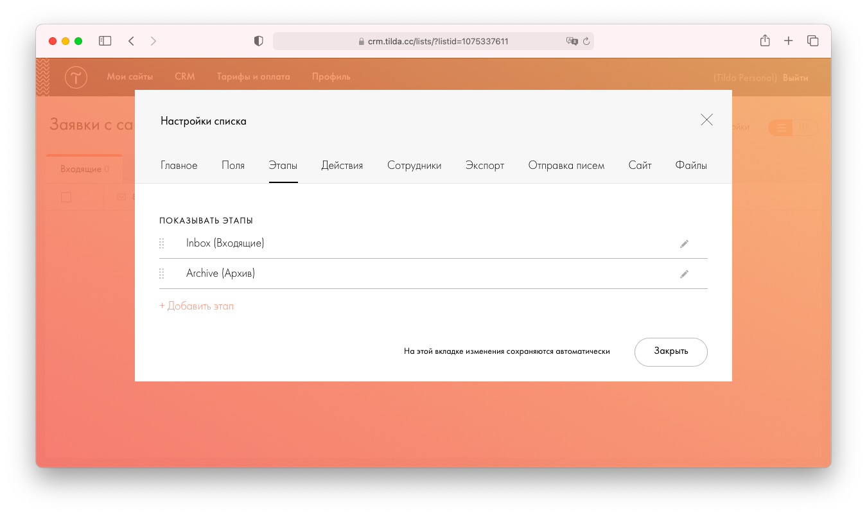The width and height of the screenshot is (867, 515).
Task: Click the Закрыть button
Action: (x=671, y=352)
